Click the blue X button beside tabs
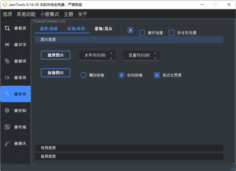Image resolution: width=236 pixels, height=171 pixels. tap(130, 30)
